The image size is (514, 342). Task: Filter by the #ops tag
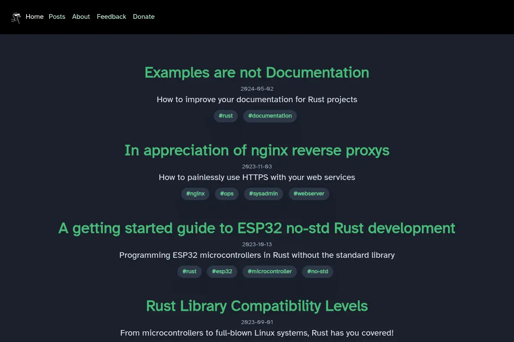(x=227, y=194)
